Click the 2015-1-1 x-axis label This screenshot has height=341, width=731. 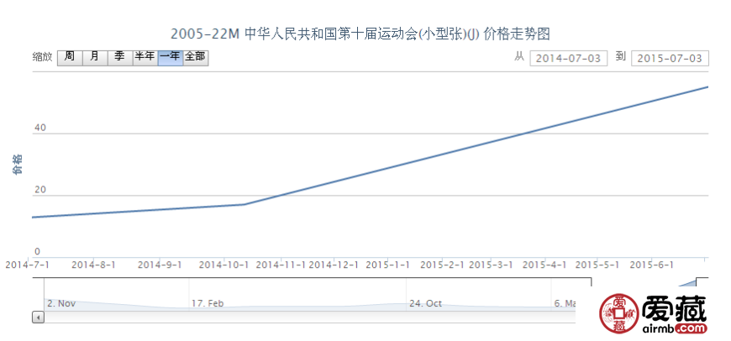point(388,265)
